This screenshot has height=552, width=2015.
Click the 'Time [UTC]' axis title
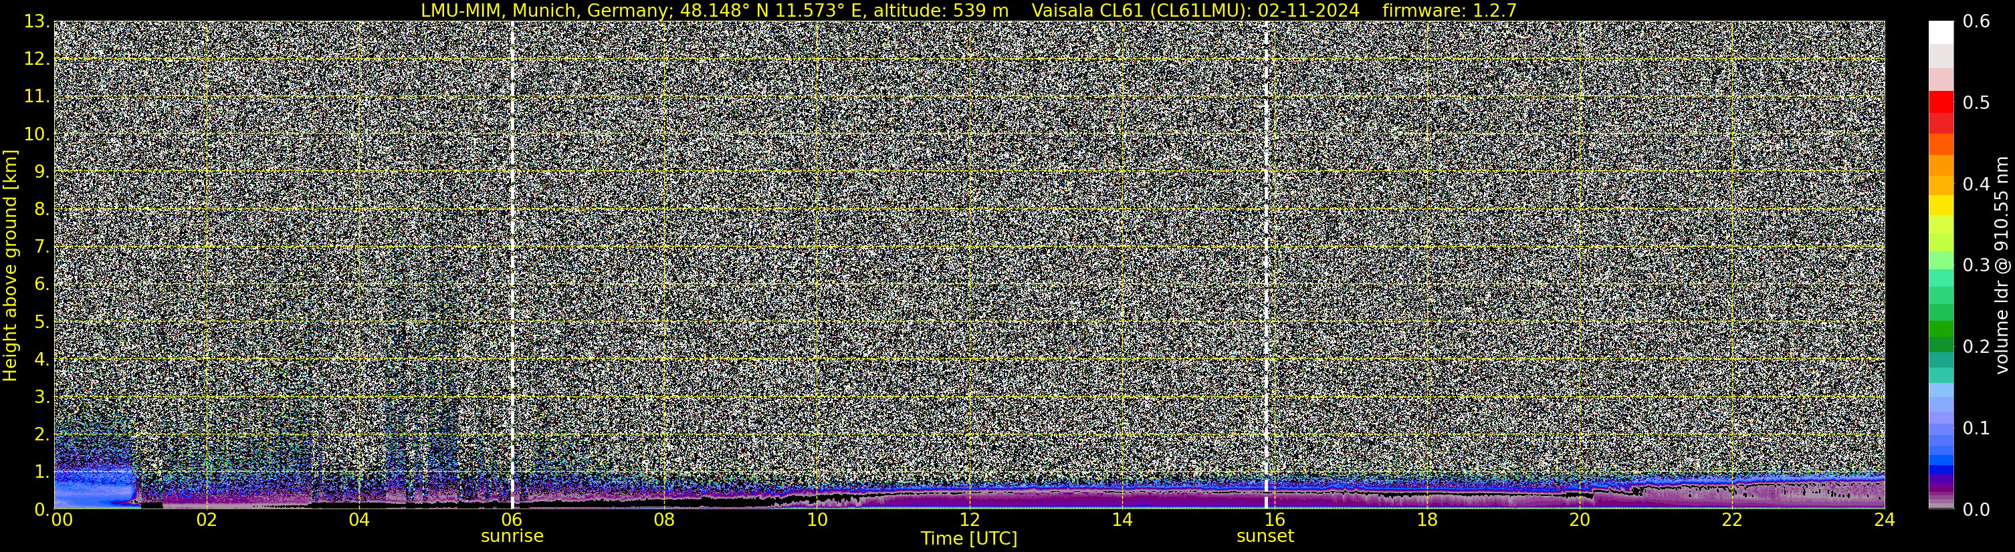coord(969,539)
